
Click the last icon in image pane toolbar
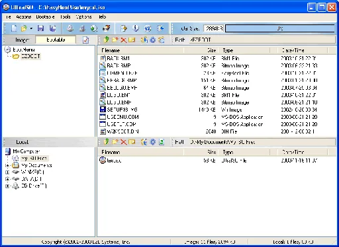162,40
